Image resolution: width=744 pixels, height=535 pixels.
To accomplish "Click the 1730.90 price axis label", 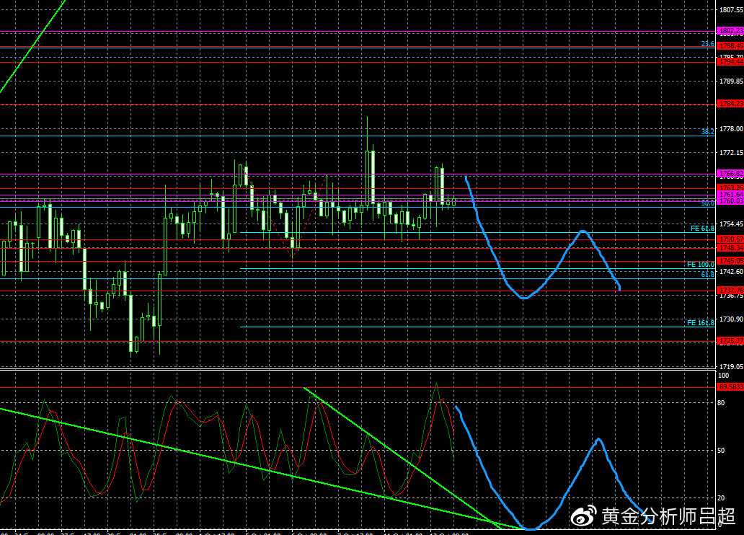I will click(x=731, y=319).
